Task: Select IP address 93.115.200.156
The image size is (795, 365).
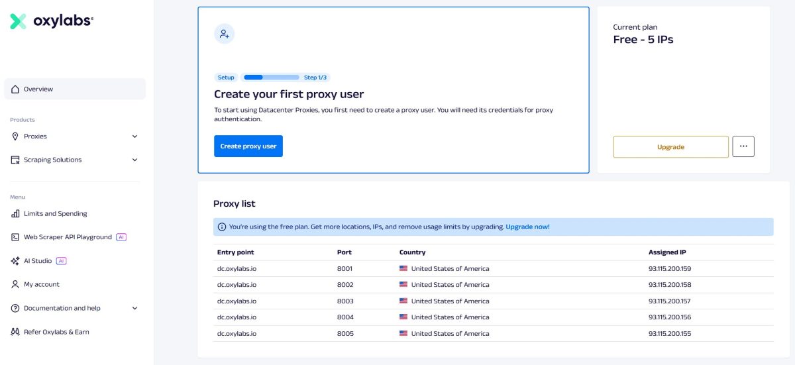Action: (670, 317)
